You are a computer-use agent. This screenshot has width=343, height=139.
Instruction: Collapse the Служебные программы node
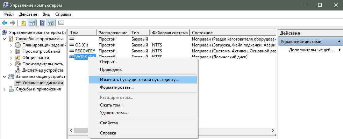pos(5,39)
